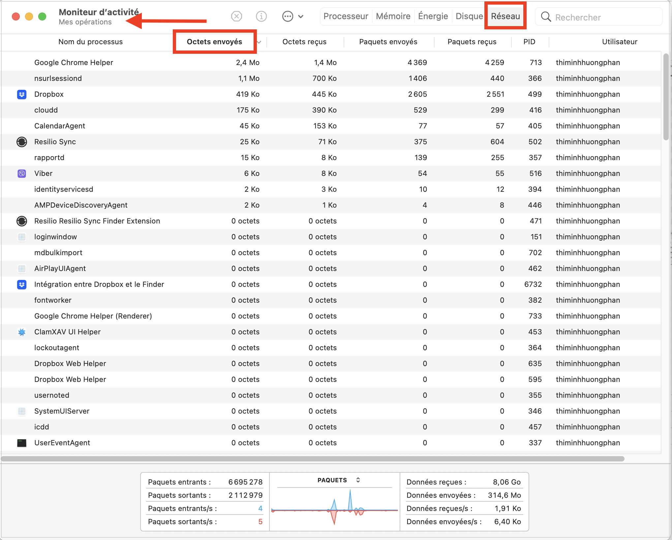Sort by Nom du processus column
The height and width of the screenshot is (540, 672).
90,42
